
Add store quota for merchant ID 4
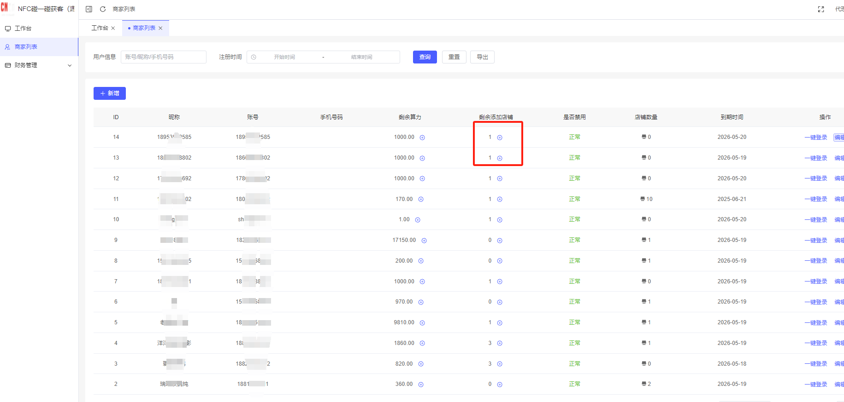(500, 344)
